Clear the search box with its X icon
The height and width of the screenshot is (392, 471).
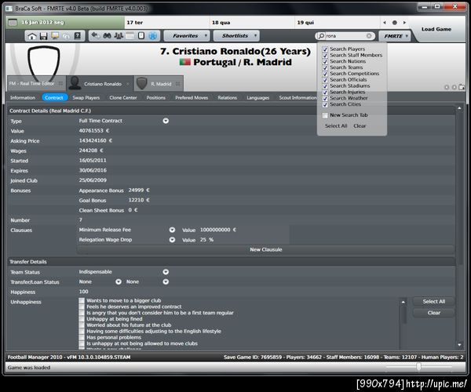pos(369,36)
